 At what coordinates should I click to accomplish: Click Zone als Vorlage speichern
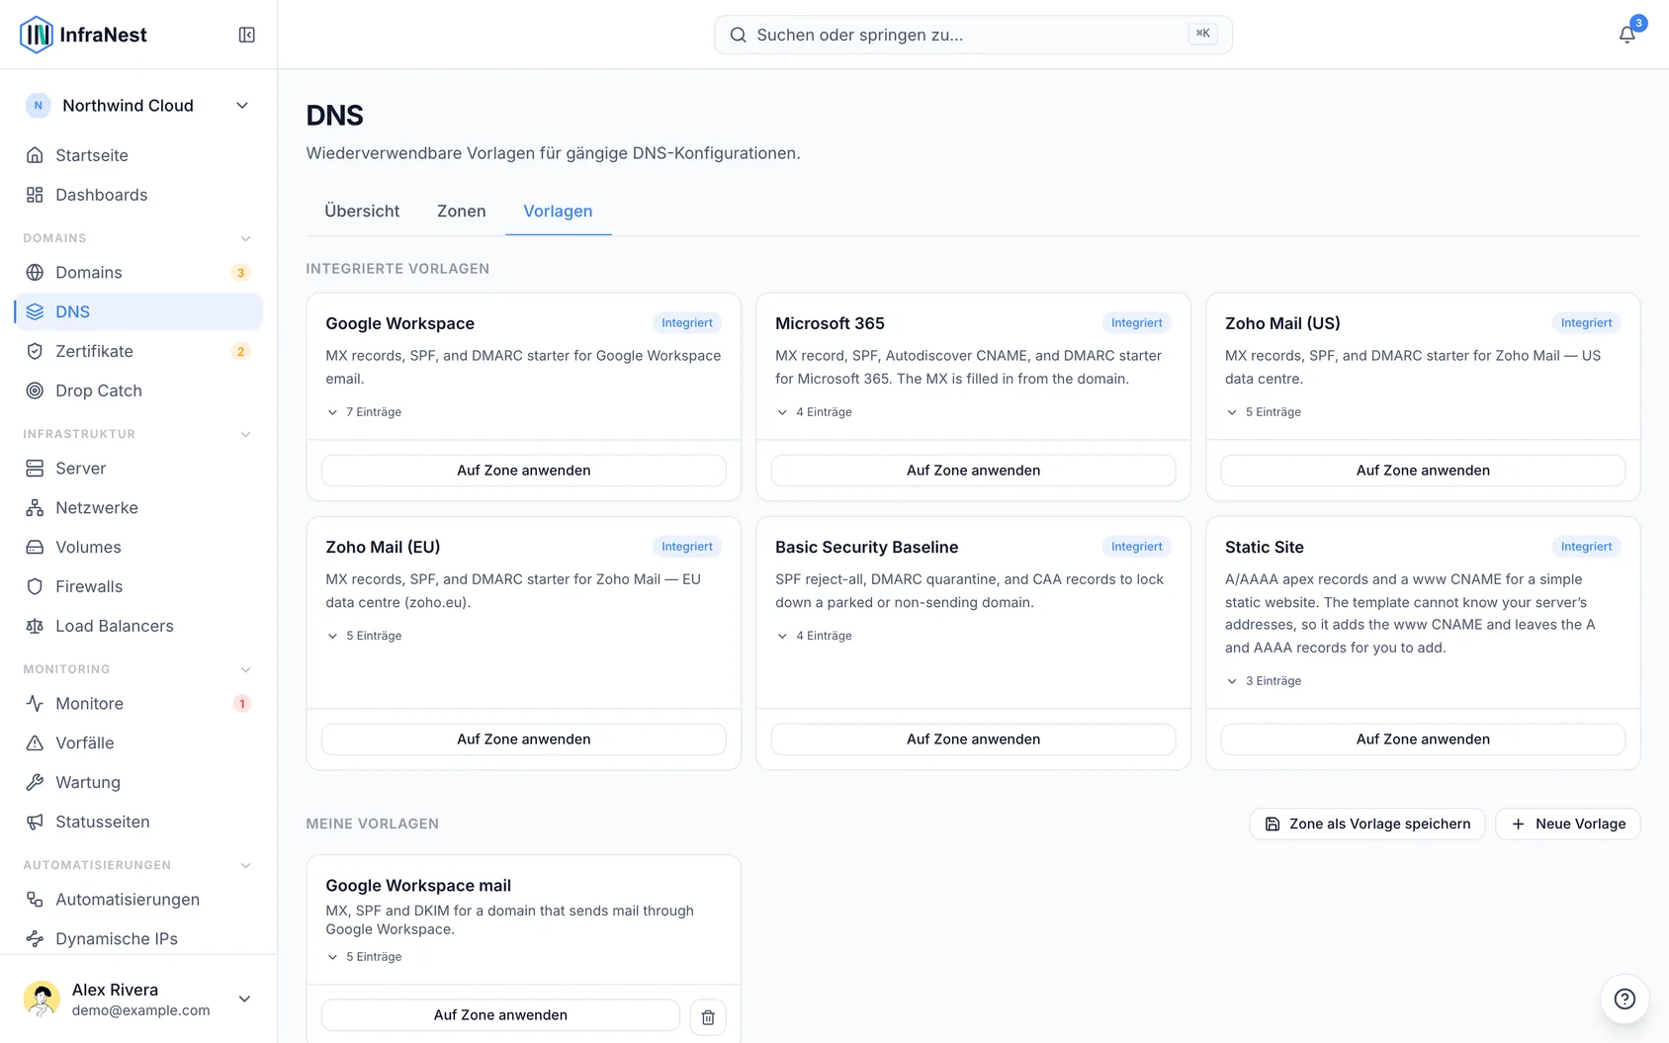(x=1367, y=824)
